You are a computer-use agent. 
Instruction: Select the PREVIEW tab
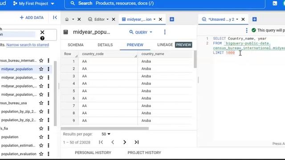tap(135, 45)
